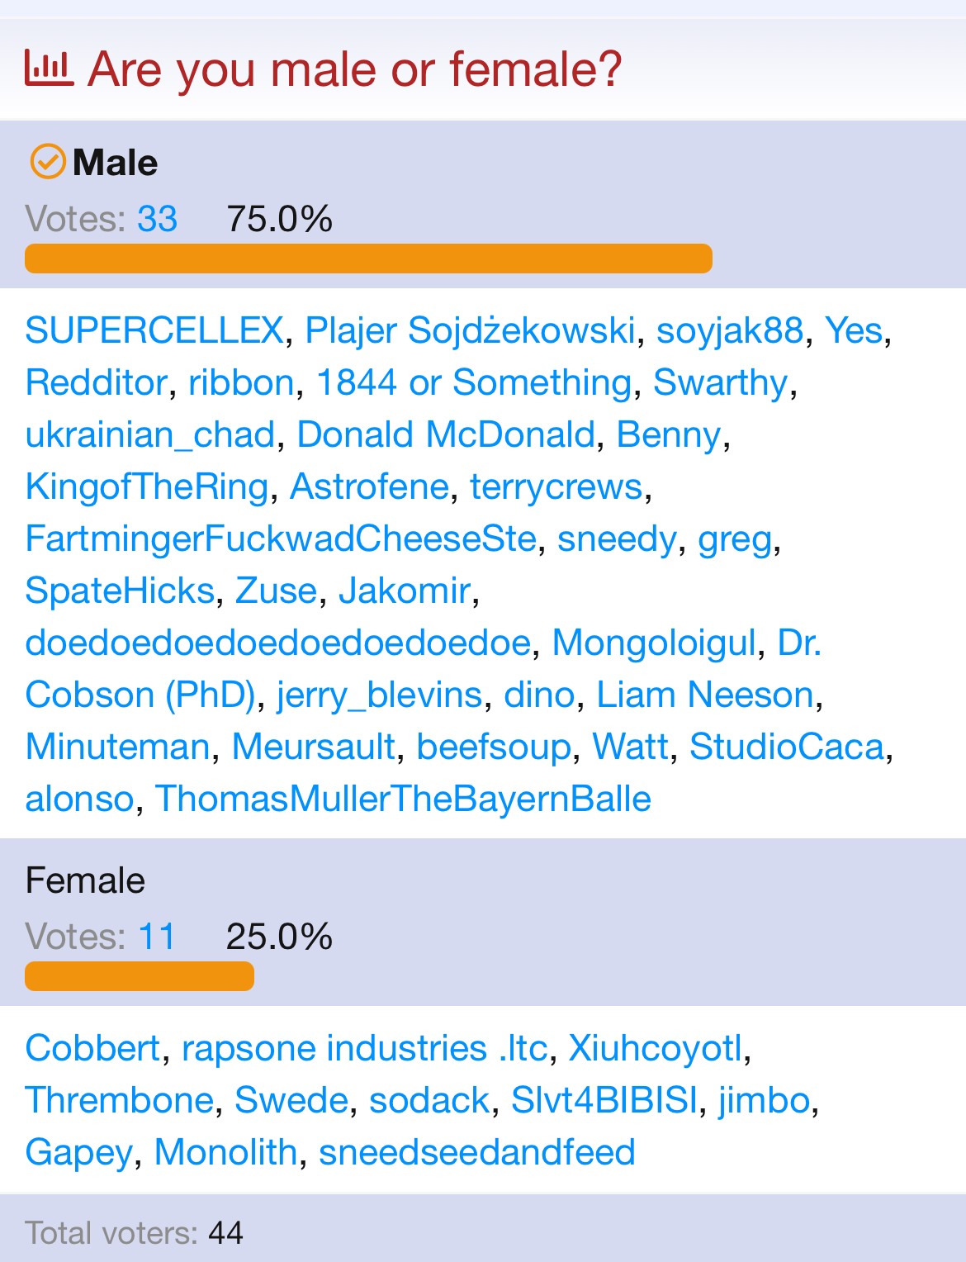Image resolution: width=966 pixels, height=1262 pixels.
Task: Open SUPERCELLEX's profile link
Action: pyautogui.click(x=154, y=330)
